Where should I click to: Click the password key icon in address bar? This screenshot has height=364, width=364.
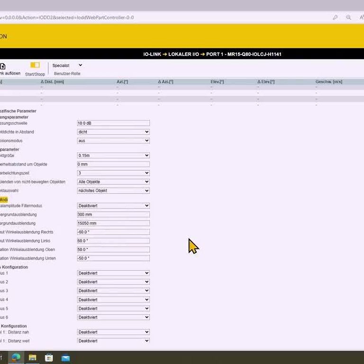(x=335, y=18)
